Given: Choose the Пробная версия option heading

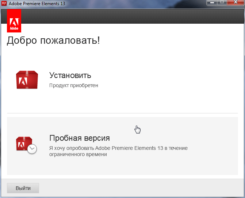Looking at the screenshot, I should click(80, 138).
